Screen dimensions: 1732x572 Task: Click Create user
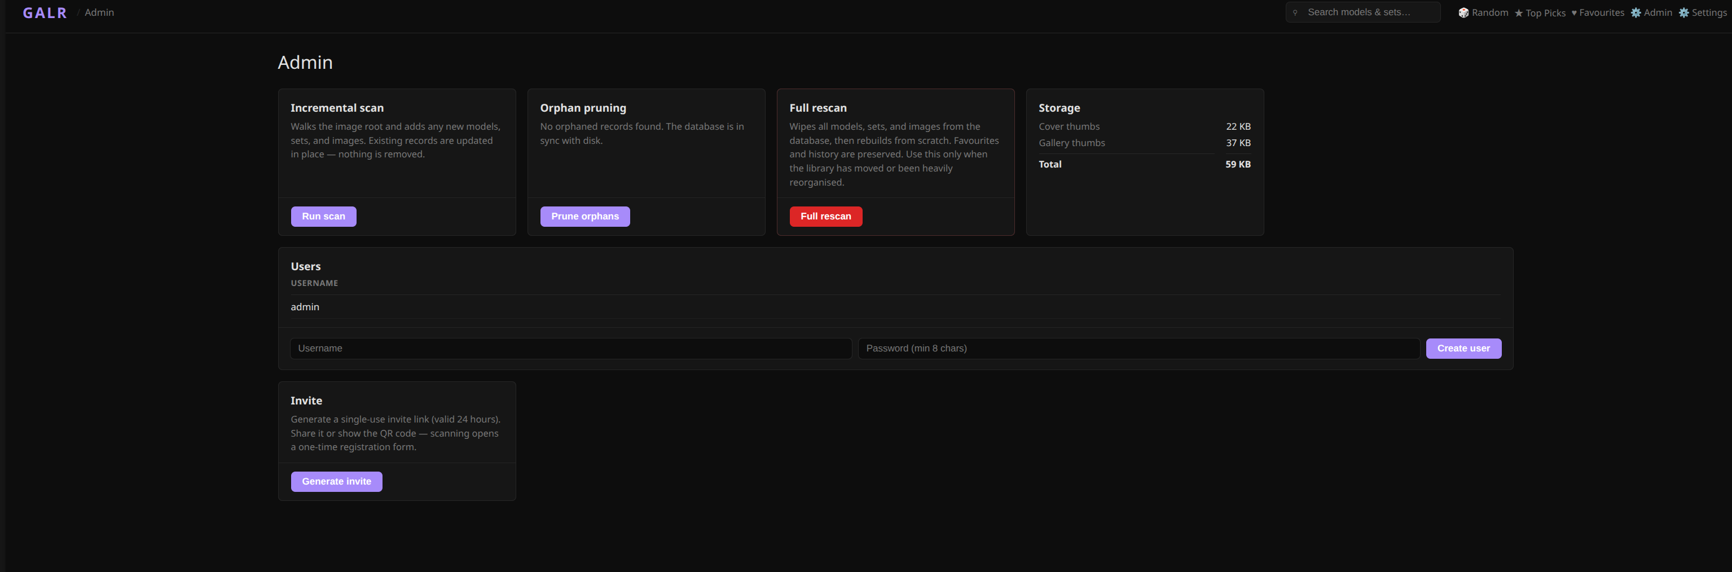coord(1463,348)
